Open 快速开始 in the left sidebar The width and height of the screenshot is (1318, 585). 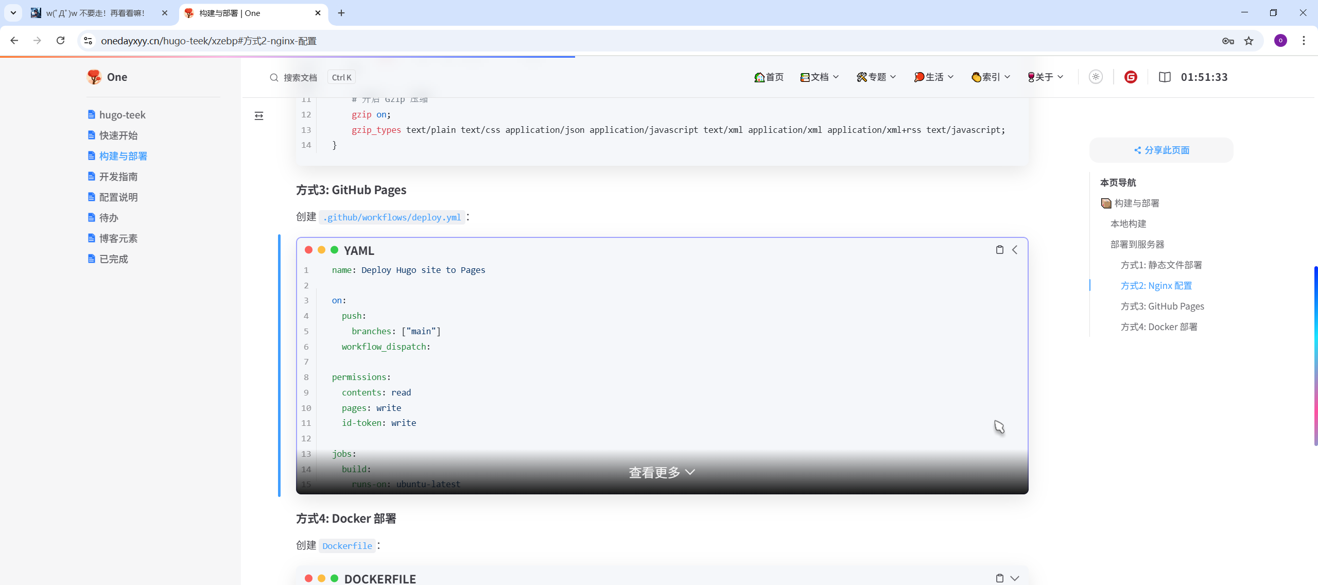(118, 135)
